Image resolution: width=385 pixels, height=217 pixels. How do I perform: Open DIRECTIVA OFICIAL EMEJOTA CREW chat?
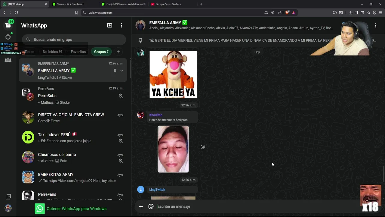pos(73,118)
